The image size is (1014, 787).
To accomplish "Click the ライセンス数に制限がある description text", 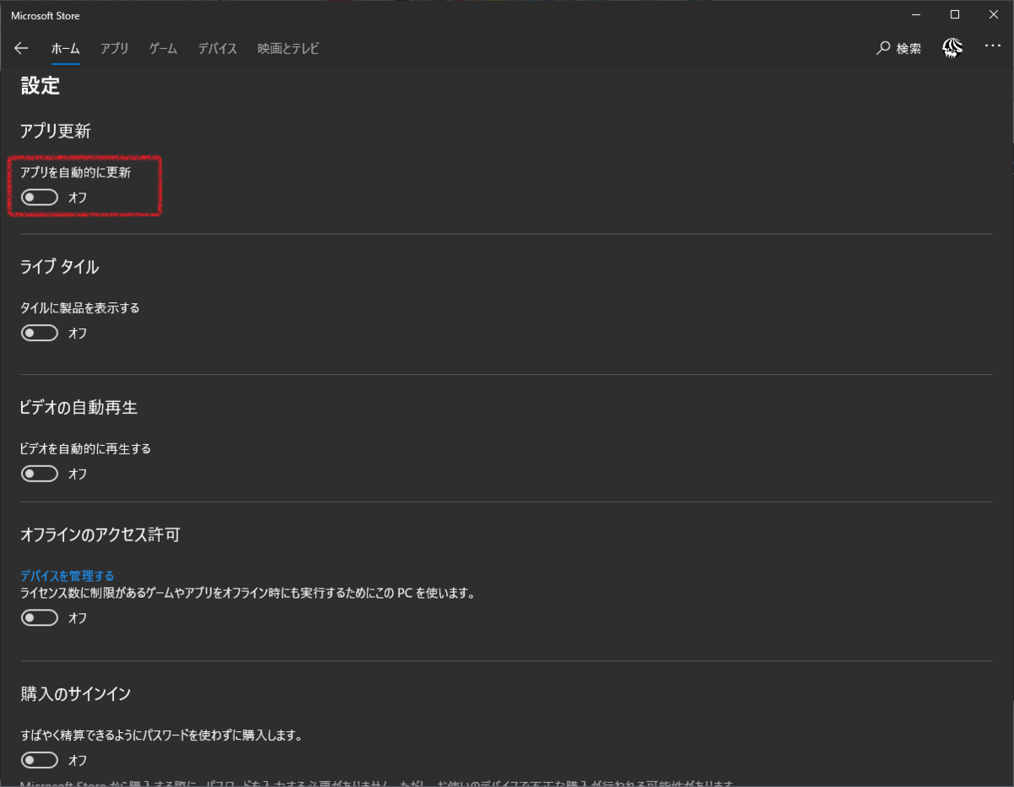I will 248,593.
